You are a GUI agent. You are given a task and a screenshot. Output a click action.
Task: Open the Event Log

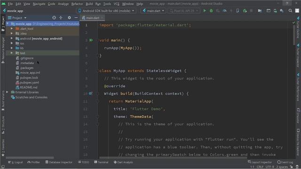285,162
